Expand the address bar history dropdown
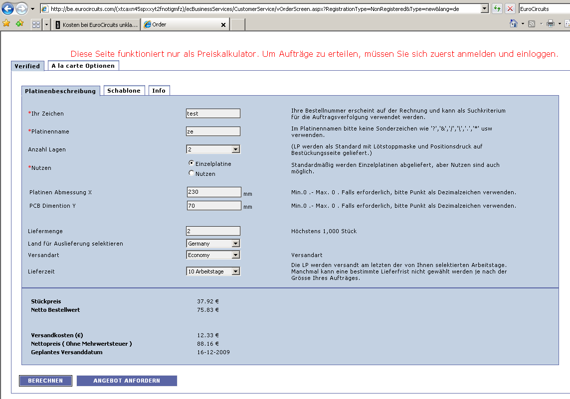This screenshot has width=570, height=399. coord(484,8)
